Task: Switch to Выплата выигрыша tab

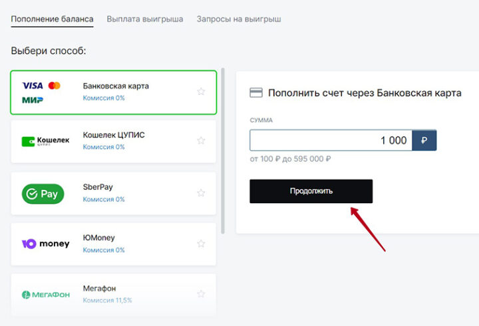Action: click(144, 19)
